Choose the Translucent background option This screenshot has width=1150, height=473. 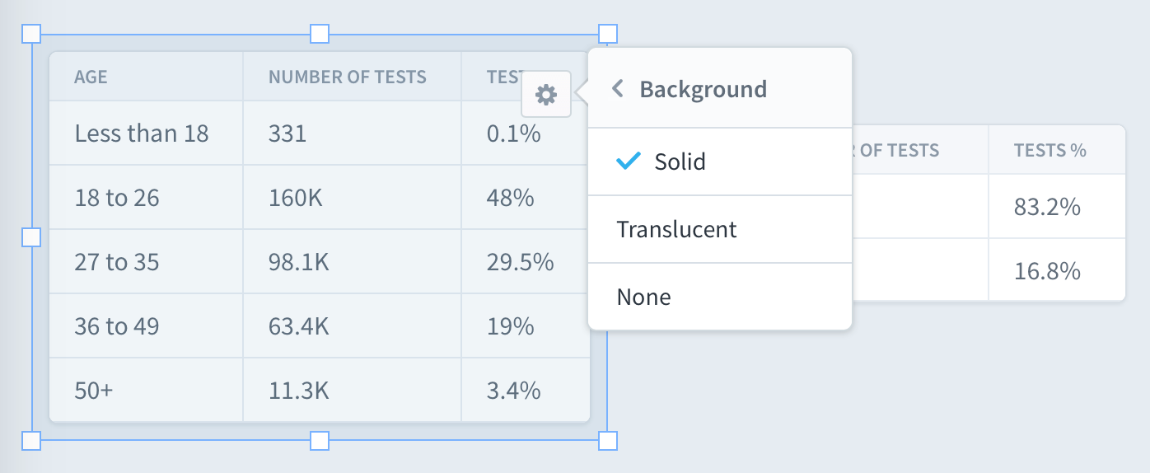click(x=720, y=229)
